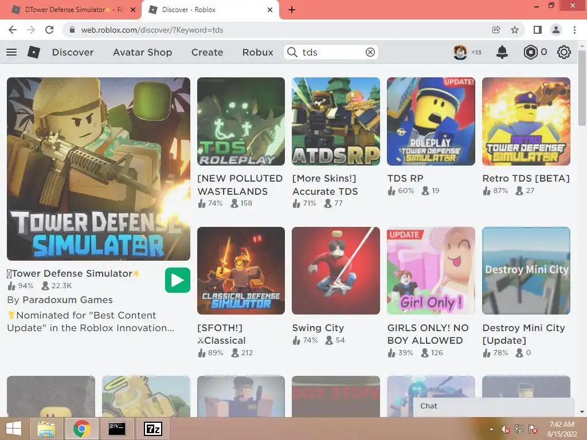Screen dimensions: 587x440
Task: Click the Tower Defense Simulator title link
Action: click(73, 273)
